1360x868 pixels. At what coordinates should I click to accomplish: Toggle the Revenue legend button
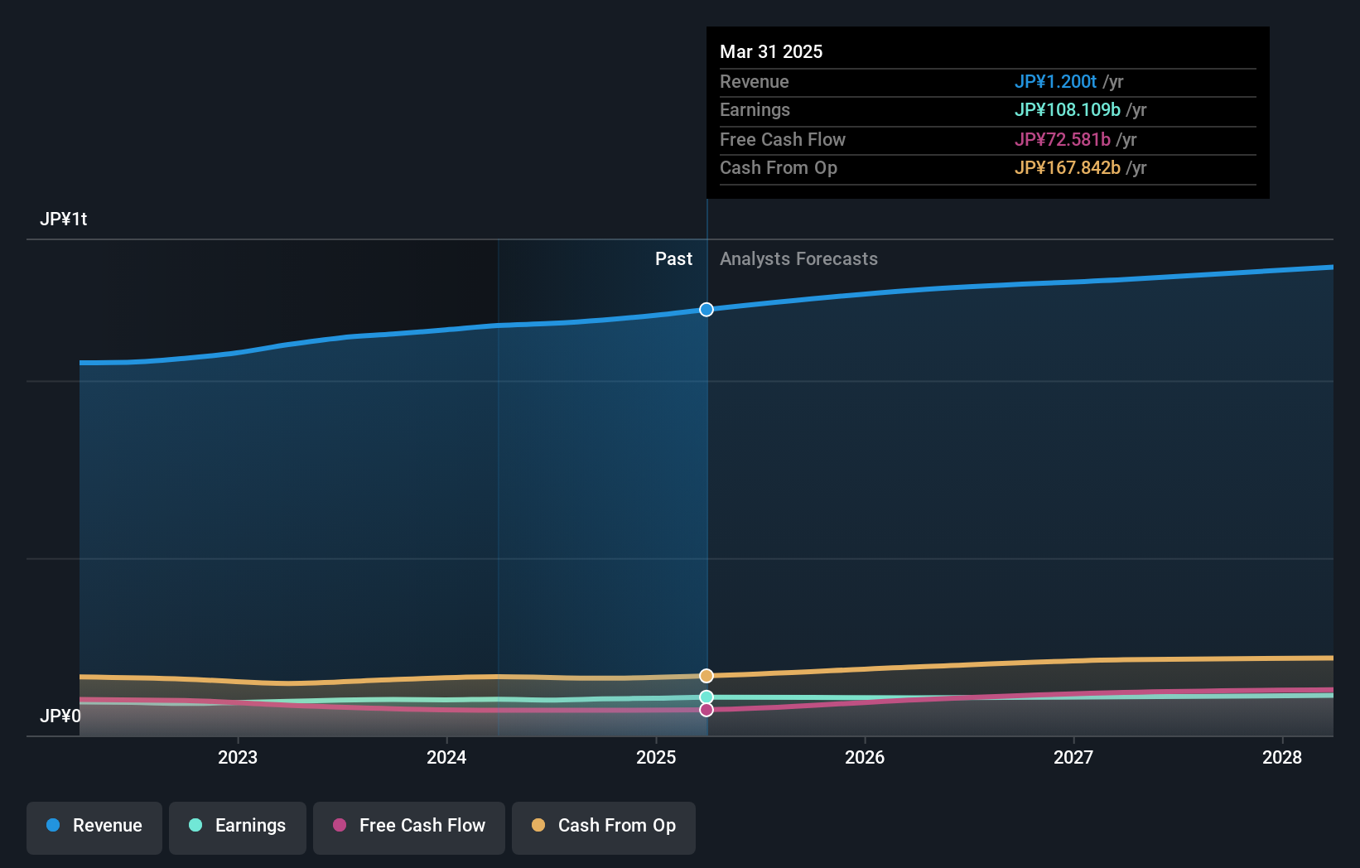[94, 827]
